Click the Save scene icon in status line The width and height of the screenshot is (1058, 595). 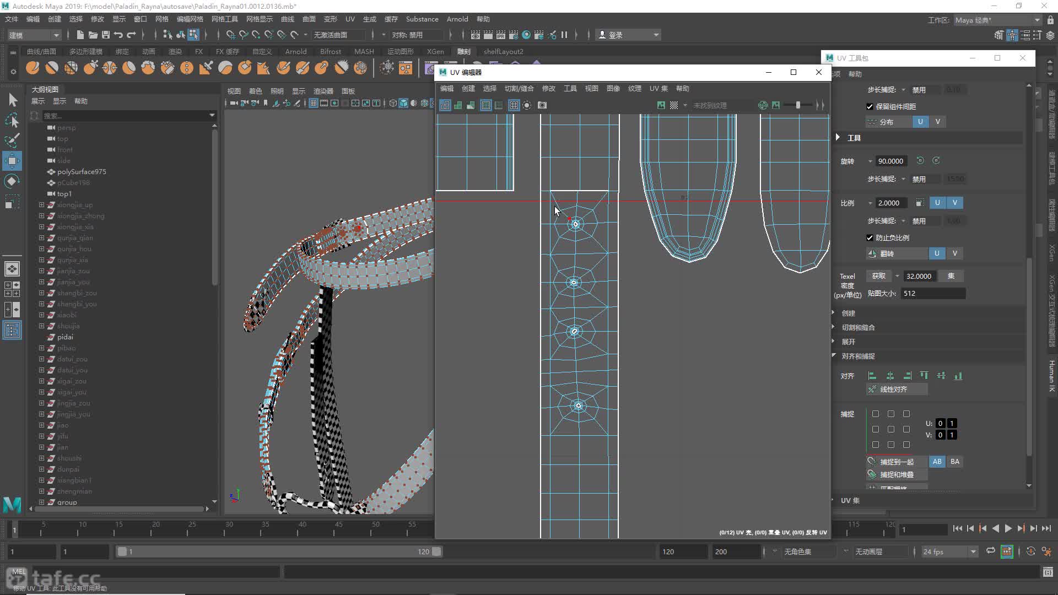click(x=105, y=35)
